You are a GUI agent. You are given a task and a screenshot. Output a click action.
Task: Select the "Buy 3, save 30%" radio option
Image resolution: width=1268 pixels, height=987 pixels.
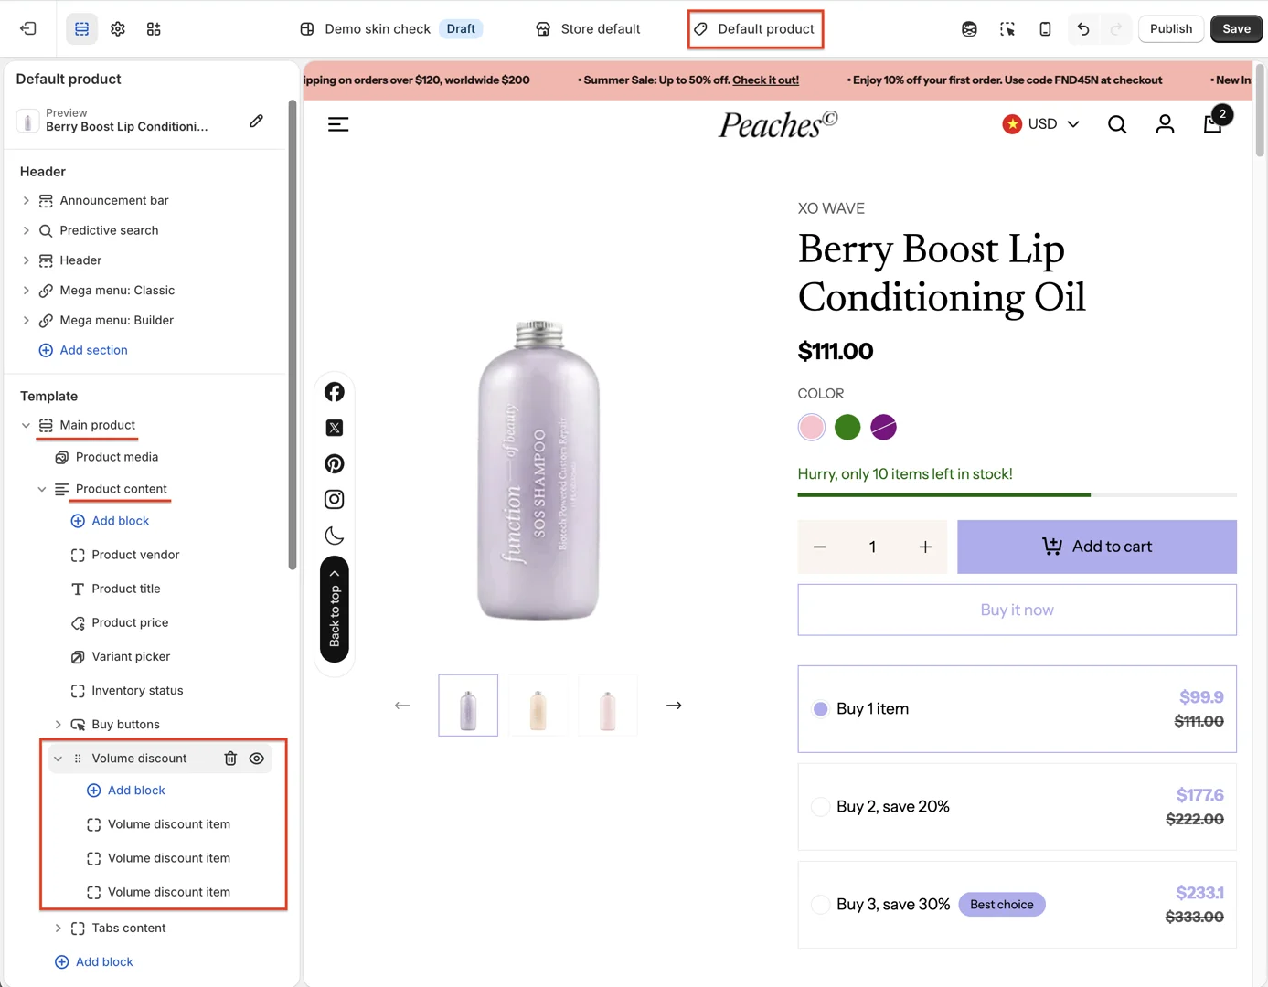pyautogui.click(x=821, y=905)
